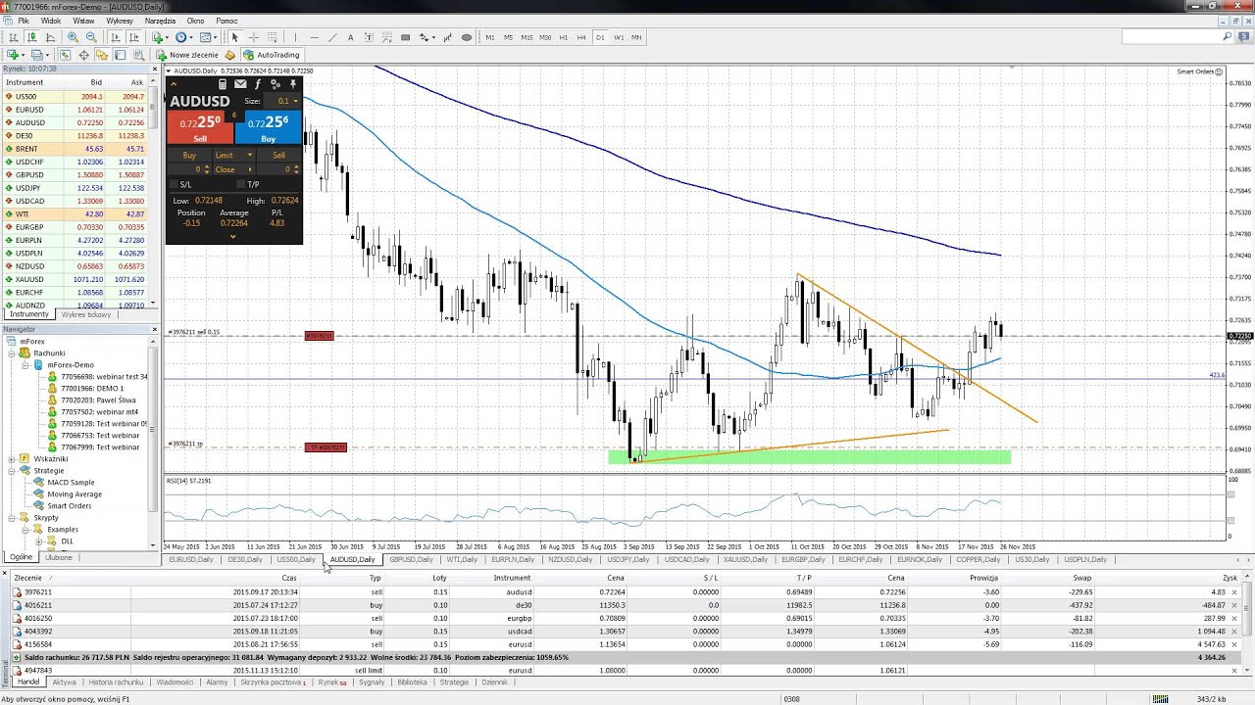
Task: Select the trendline drawing tool
Action: tap(332, 37)
